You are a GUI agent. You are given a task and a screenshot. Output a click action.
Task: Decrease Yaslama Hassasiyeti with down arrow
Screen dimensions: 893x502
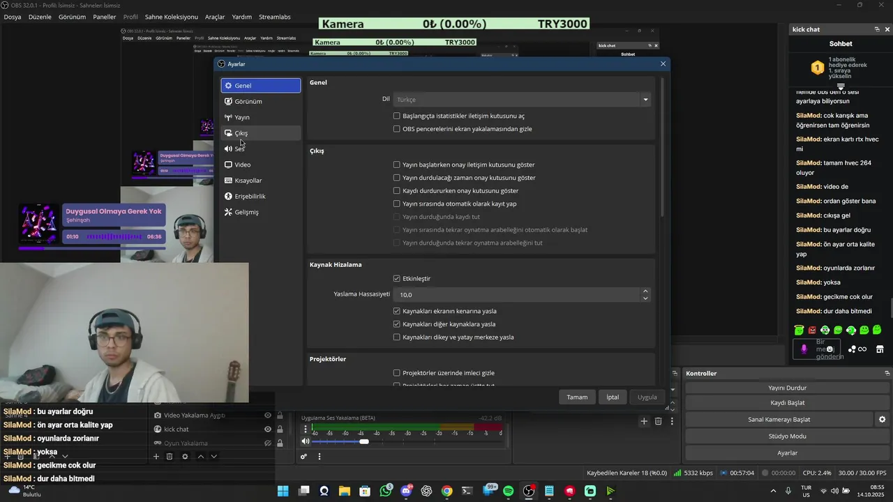645,298
